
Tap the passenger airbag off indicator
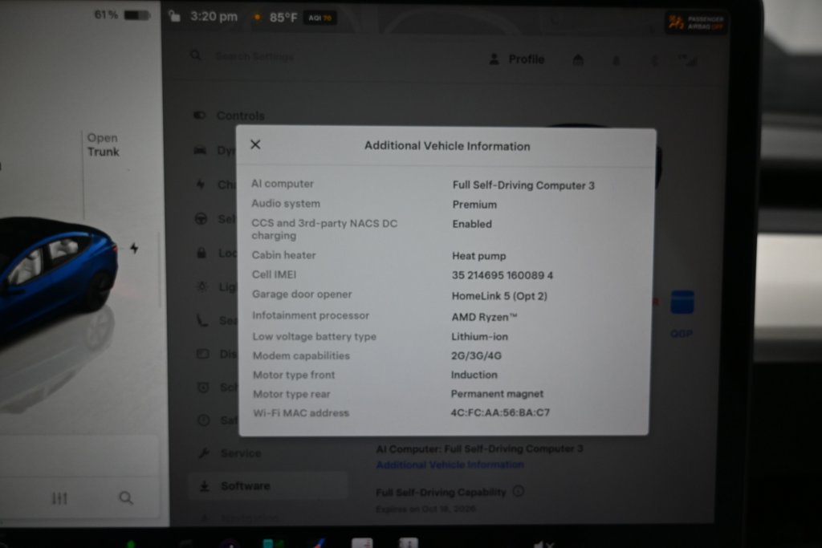pyautogui.click(x=696, y=22)
